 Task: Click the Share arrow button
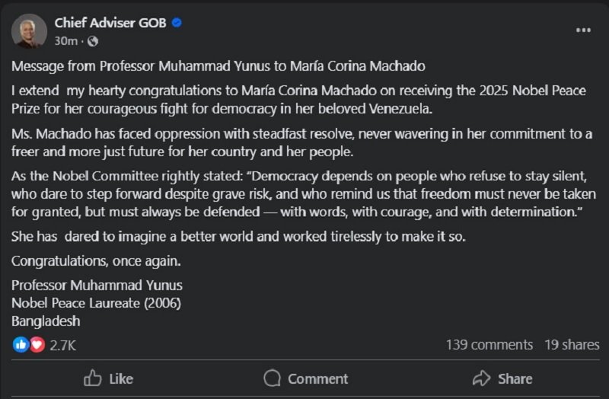(x=502, y=378)
